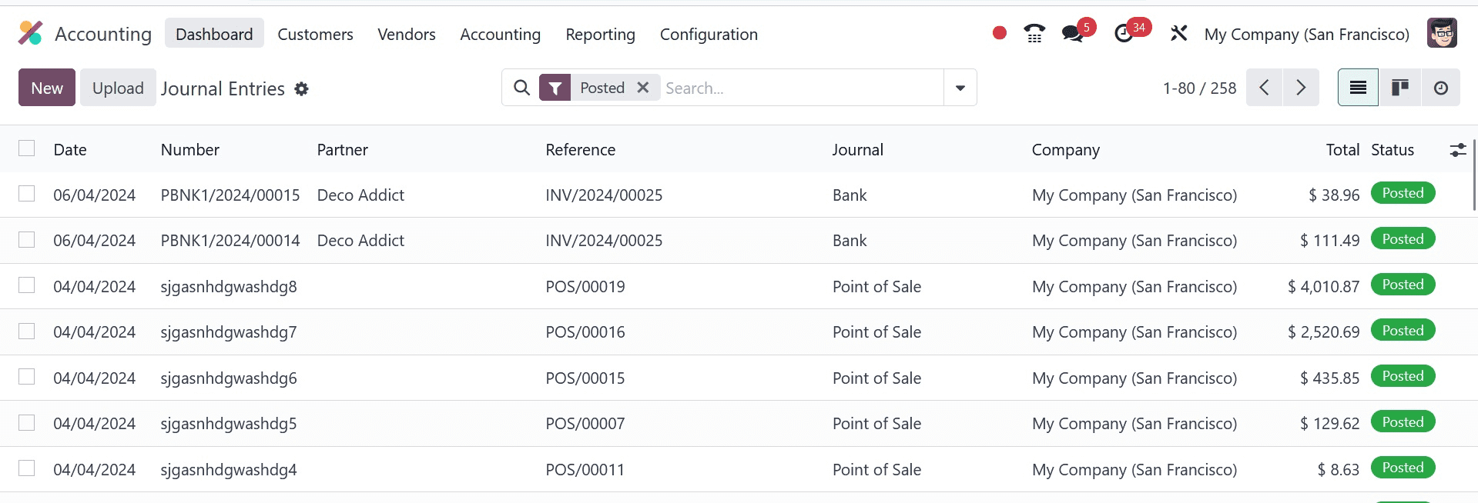Sort by the Status column header
1478x503 pixels.
(x=1393, y=150)
